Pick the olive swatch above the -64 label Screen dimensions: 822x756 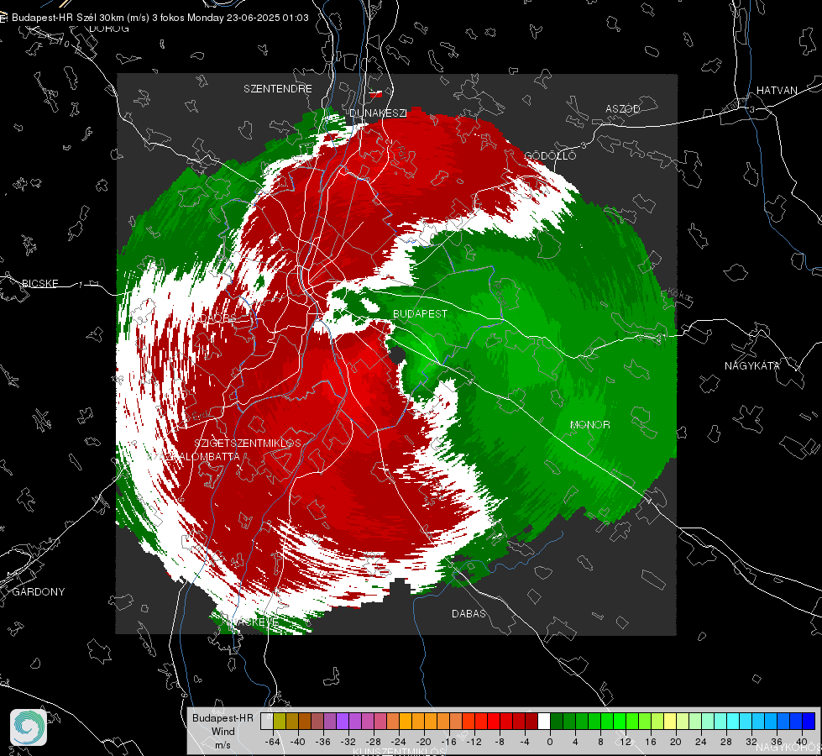279,721
